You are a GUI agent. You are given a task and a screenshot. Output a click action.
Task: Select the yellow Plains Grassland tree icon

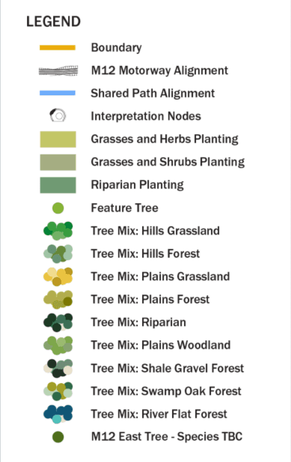[58, 276]
